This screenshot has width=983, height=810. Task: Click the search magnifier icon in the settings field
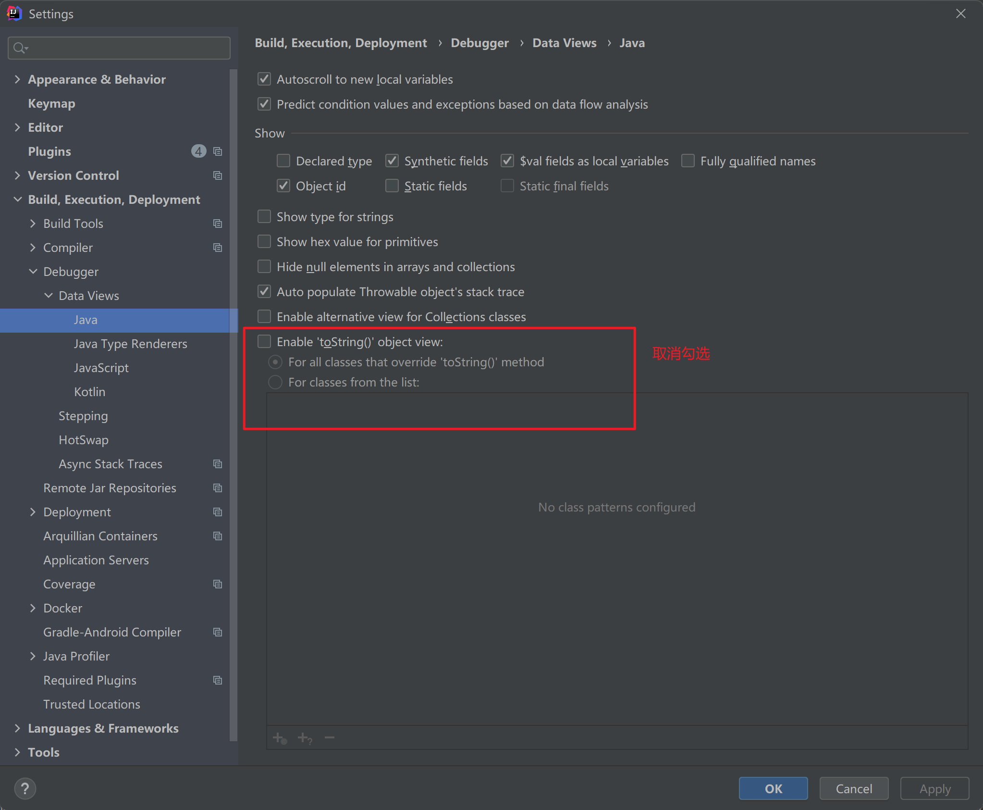click(20, 48)
